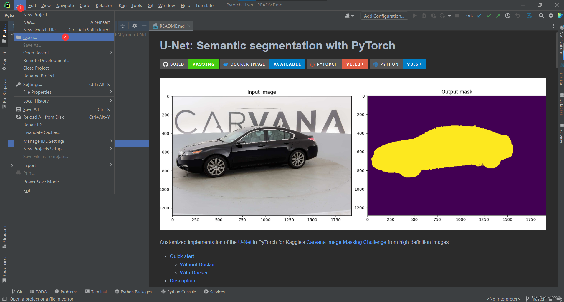Toggle the Bookmarks tool window

[x=4, y=270]
